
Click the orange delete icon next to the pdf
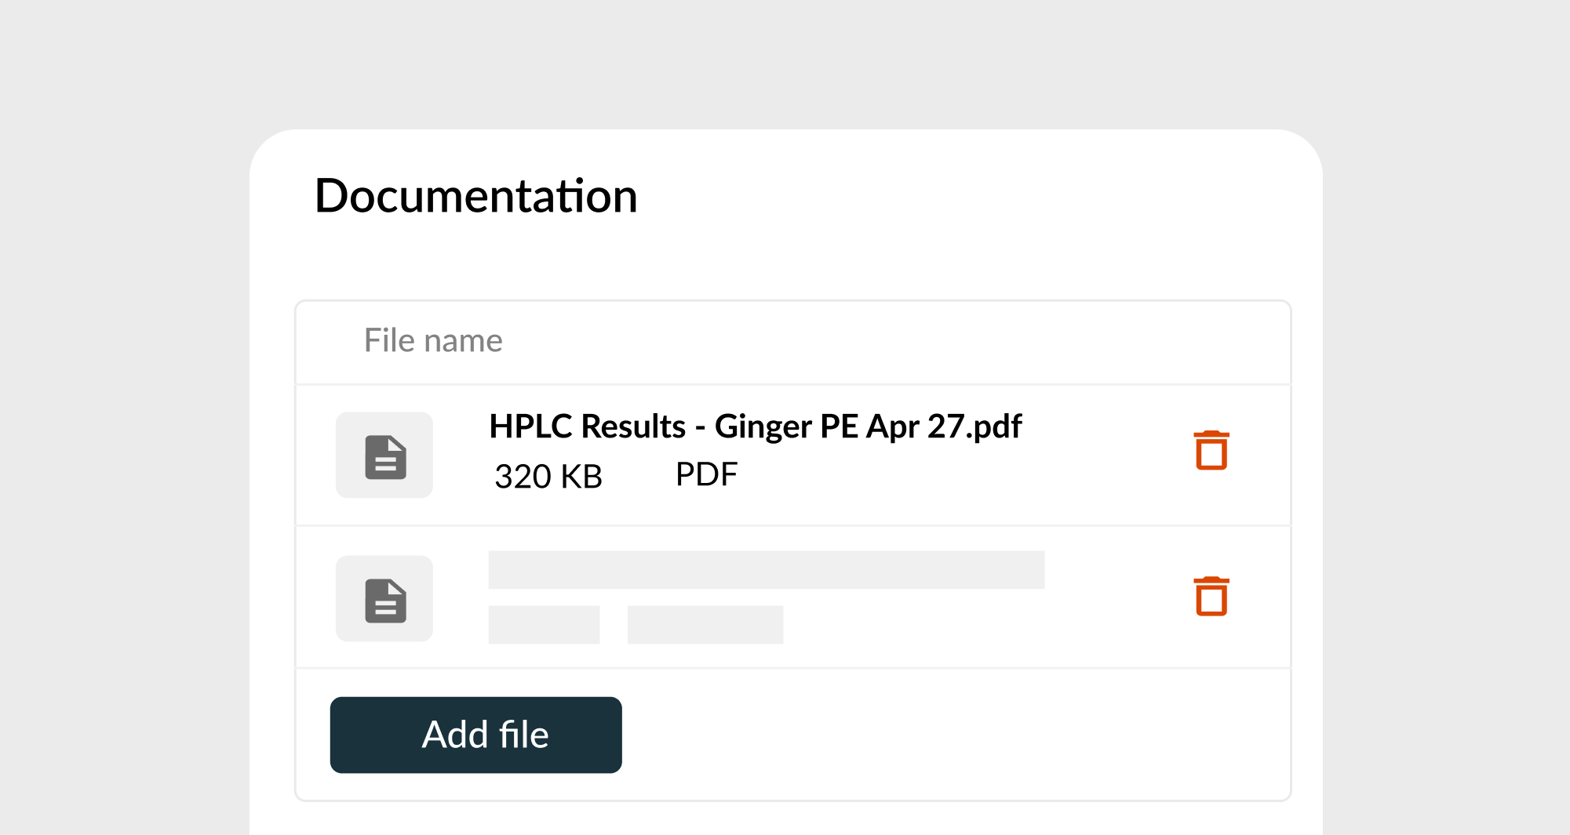coord(1211,452)
